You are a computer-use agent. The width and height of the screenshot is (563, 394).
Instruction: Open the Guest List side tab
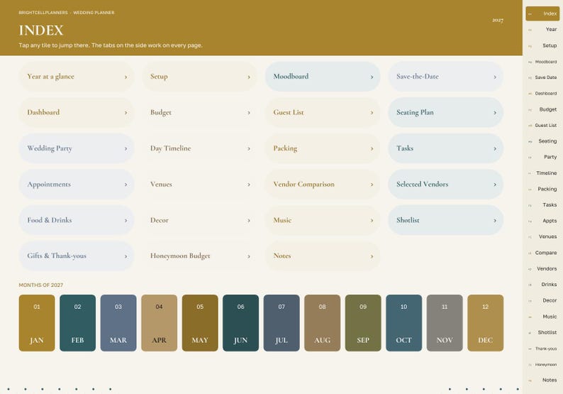tap(542, 126)
